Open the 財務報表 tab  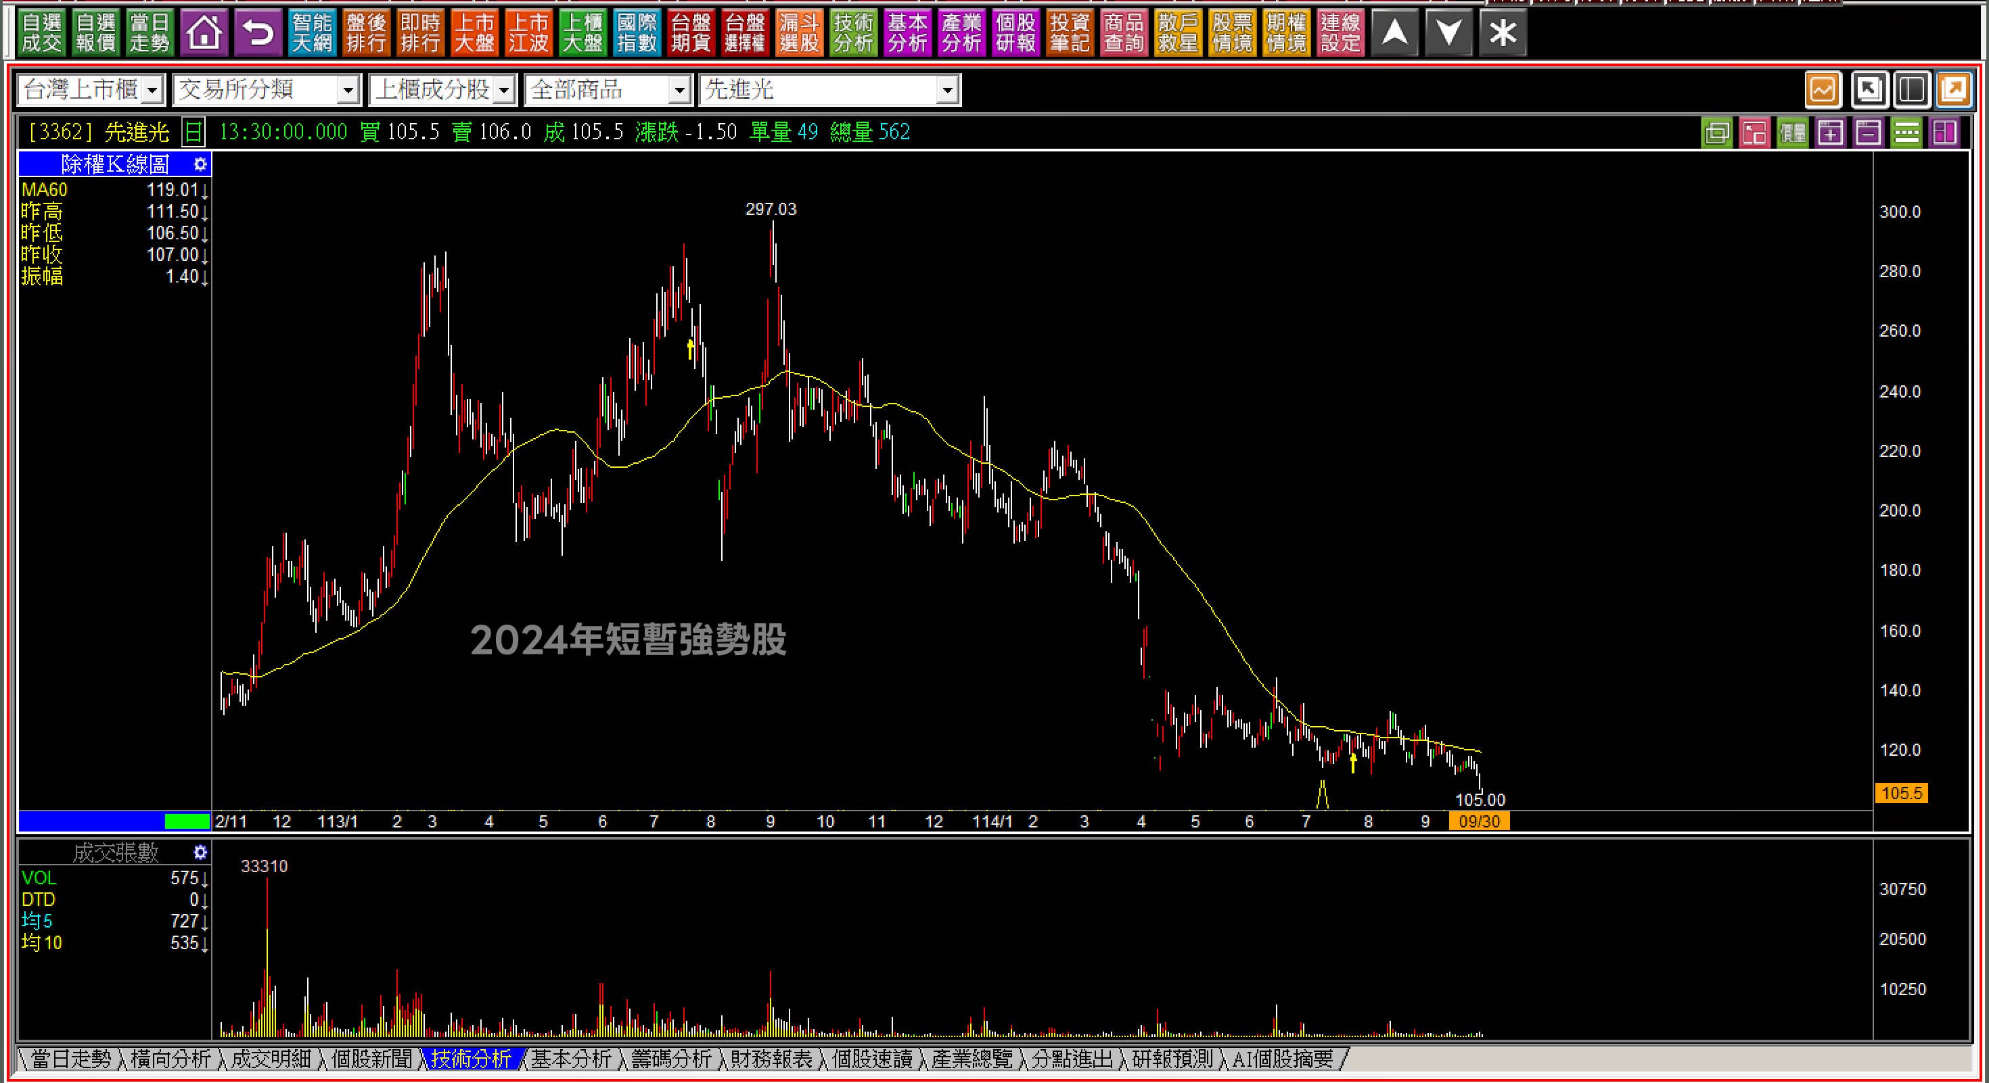771,1059
